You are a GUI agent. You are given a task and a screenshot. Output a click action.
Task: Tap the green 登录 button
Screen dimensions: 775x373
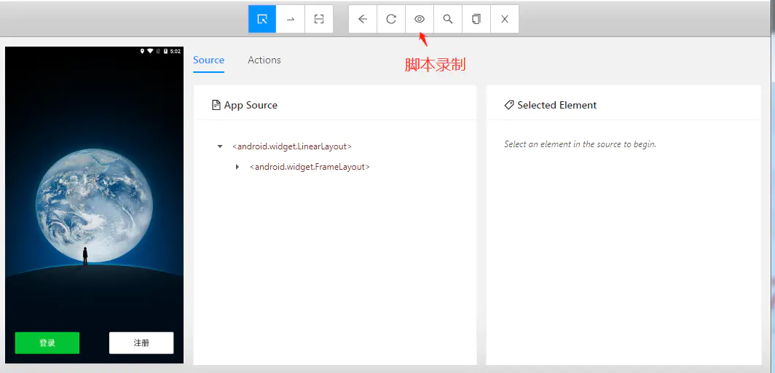[47, 343]
